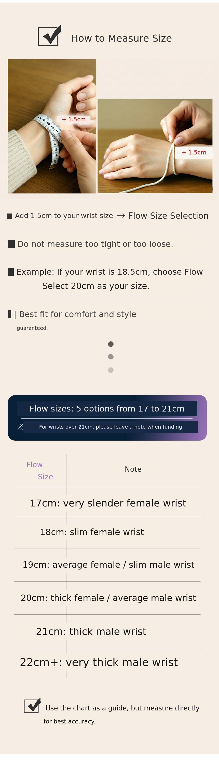Viewport: 219px width, 774px height.
Task: Click the square bullet beside Add 1.5cm
Action: click(10, 216)
